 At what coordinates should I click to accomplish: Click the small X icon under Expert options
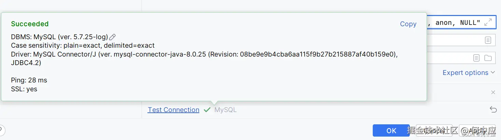[x=493, y=92]
